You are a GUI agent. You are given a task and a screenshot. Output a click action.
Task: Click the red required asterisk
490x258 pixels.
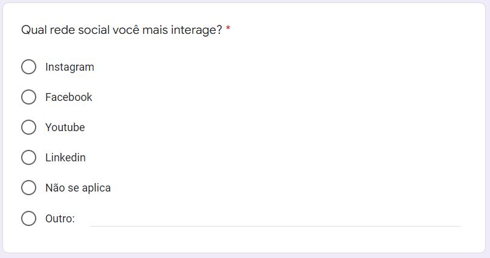coord(228,30)
